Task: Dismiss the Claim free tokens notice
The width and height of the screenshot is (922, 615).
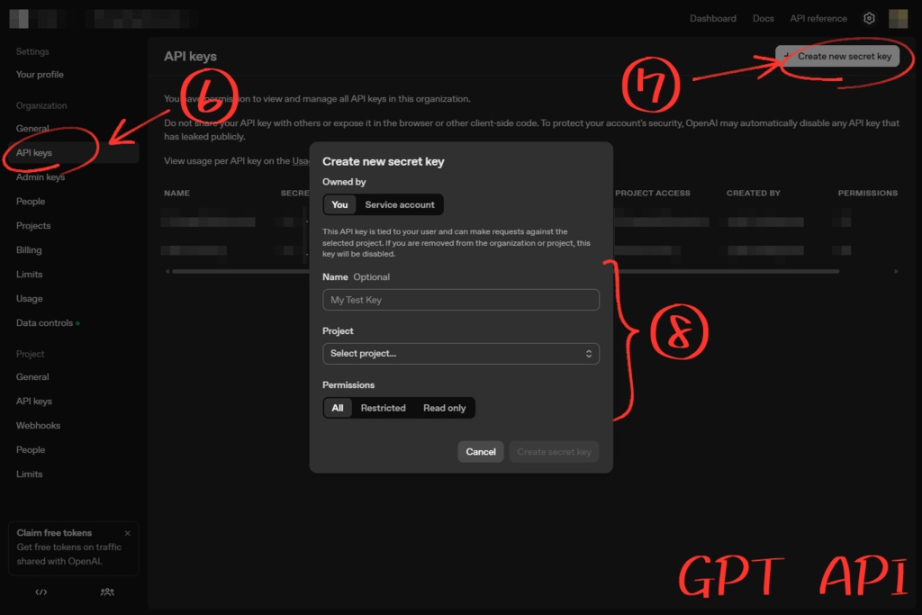Action: [128, 532]
